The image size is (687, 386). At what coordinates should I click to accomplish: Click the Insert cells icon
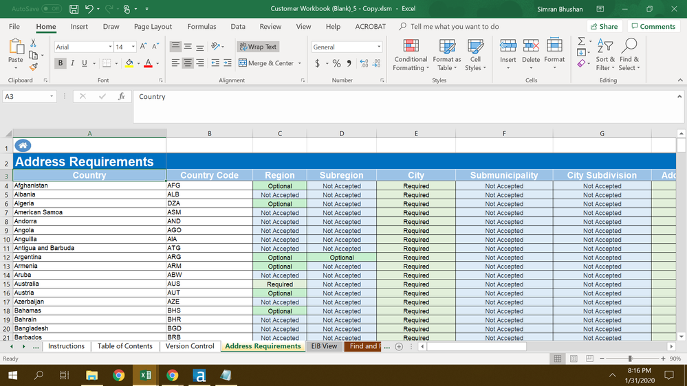tap(508, 54)
